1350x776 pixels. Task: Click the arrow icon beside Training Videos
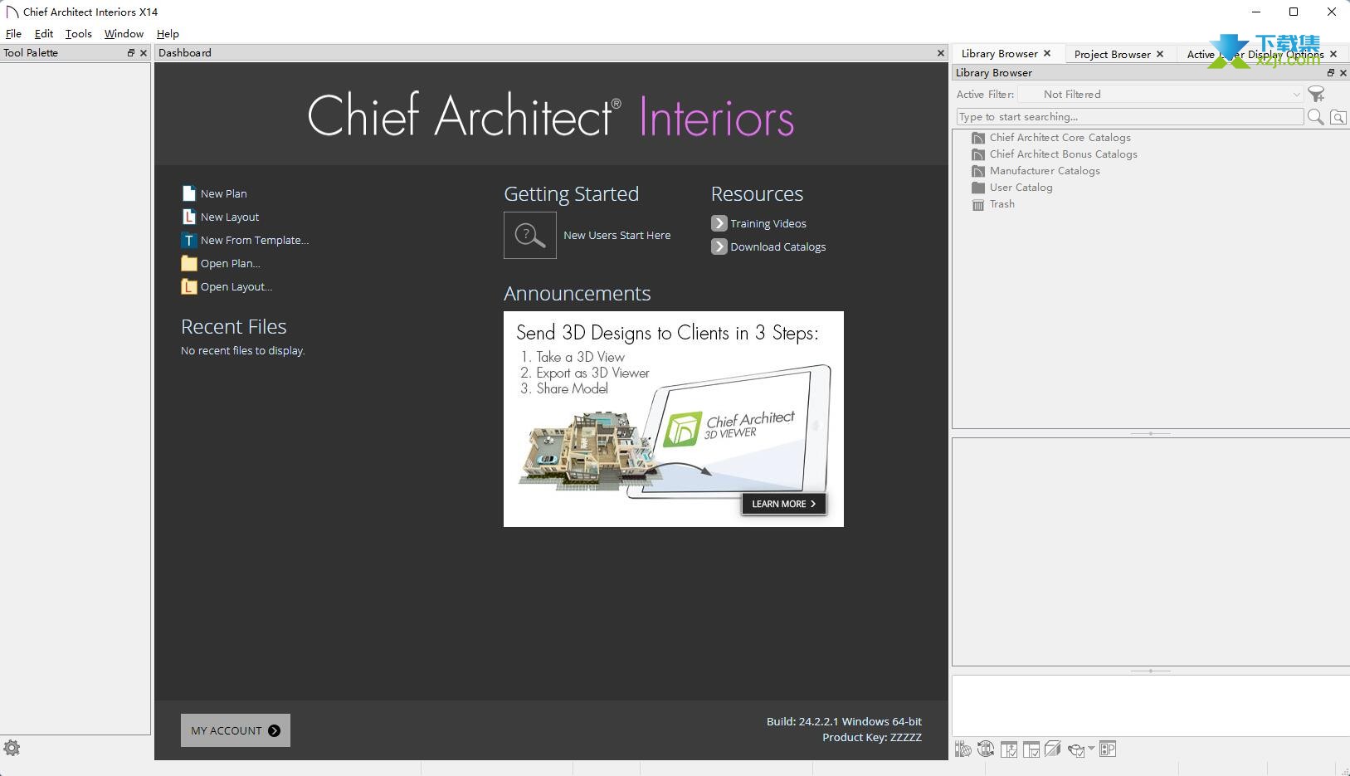pyautogui.click(x=719, y=223)
